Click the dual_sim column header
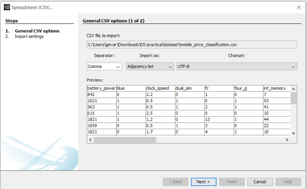This screenshot has width=307, height=189. click(x=190, y=88)
